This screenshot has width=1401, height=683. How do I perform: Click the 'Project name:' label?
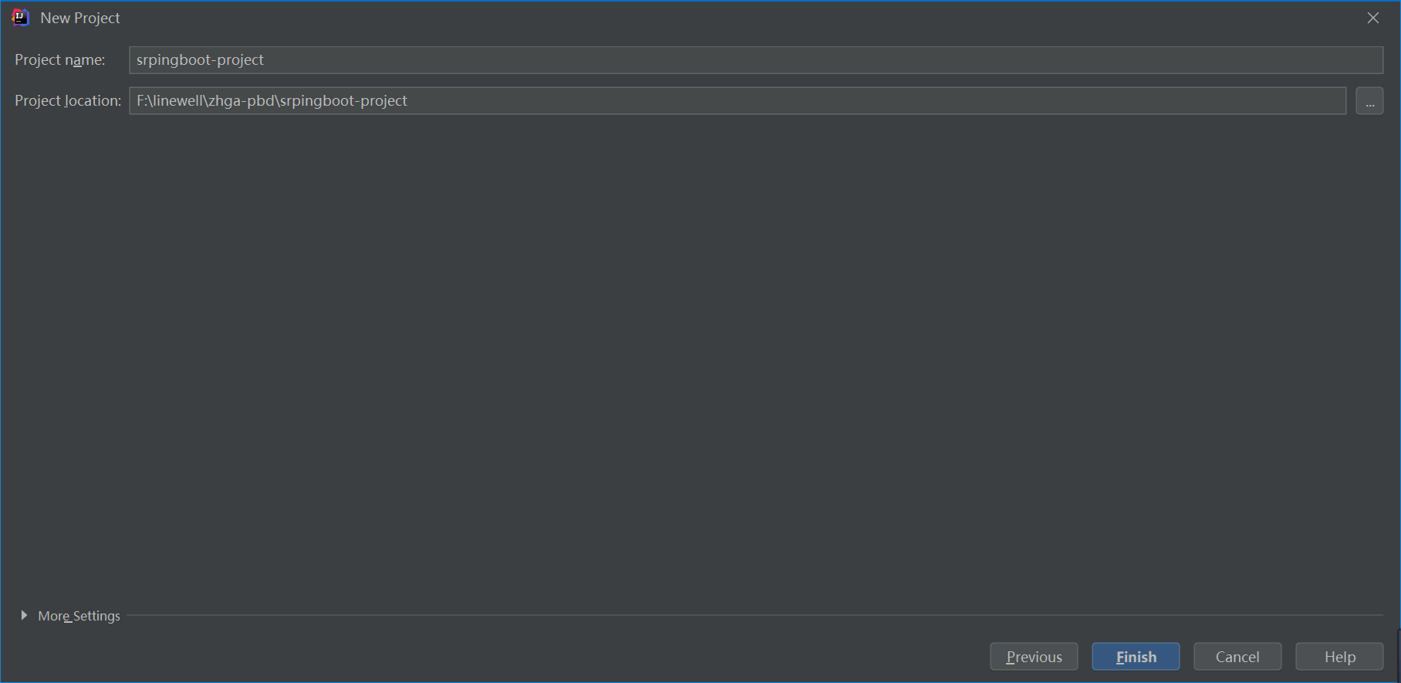coord(60,60)
